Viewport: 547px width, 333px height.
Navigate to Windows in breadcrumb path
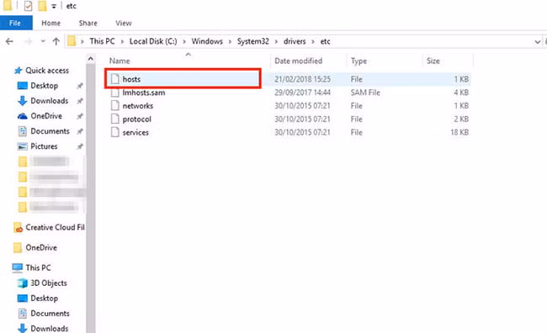[207, 41]
